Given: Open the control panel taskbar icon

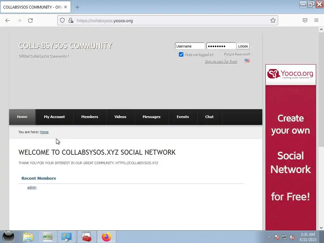Looking at the screenshot, I should [x=66, y=237].
